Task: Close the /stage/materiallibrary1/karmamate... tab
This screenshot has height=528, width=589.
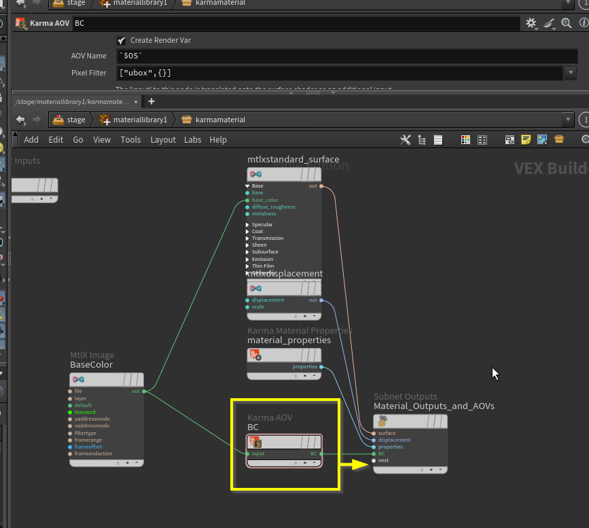Action: (x=136, y=102)
